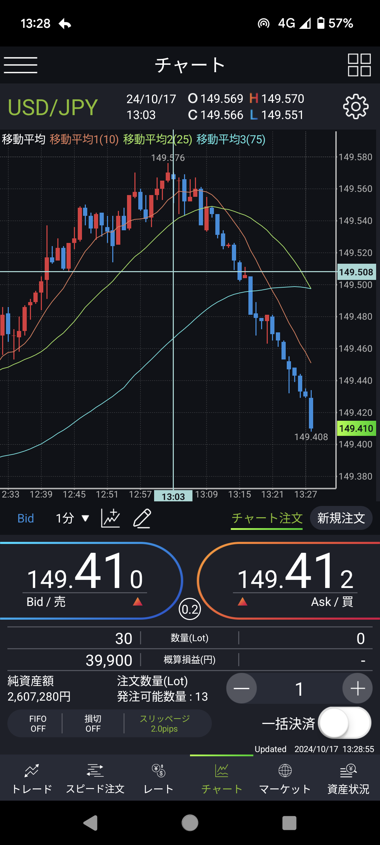Open the four-square layout grid icon
This screenshot has height=845, width=380.
point(359,65)
